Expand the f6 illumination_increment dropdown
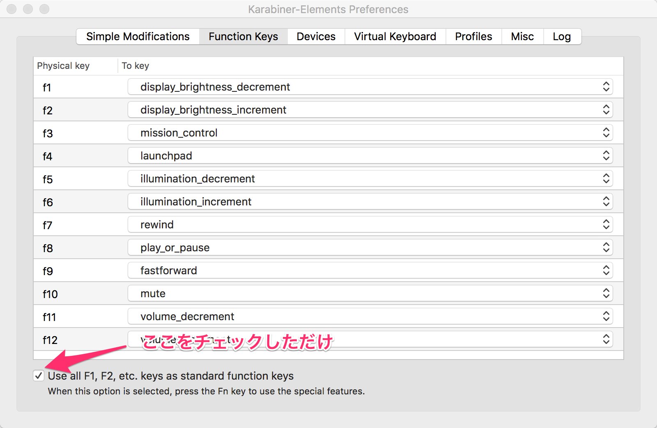Image resolution: width=657 pixels, height=428 pixels. pos(370,202)
